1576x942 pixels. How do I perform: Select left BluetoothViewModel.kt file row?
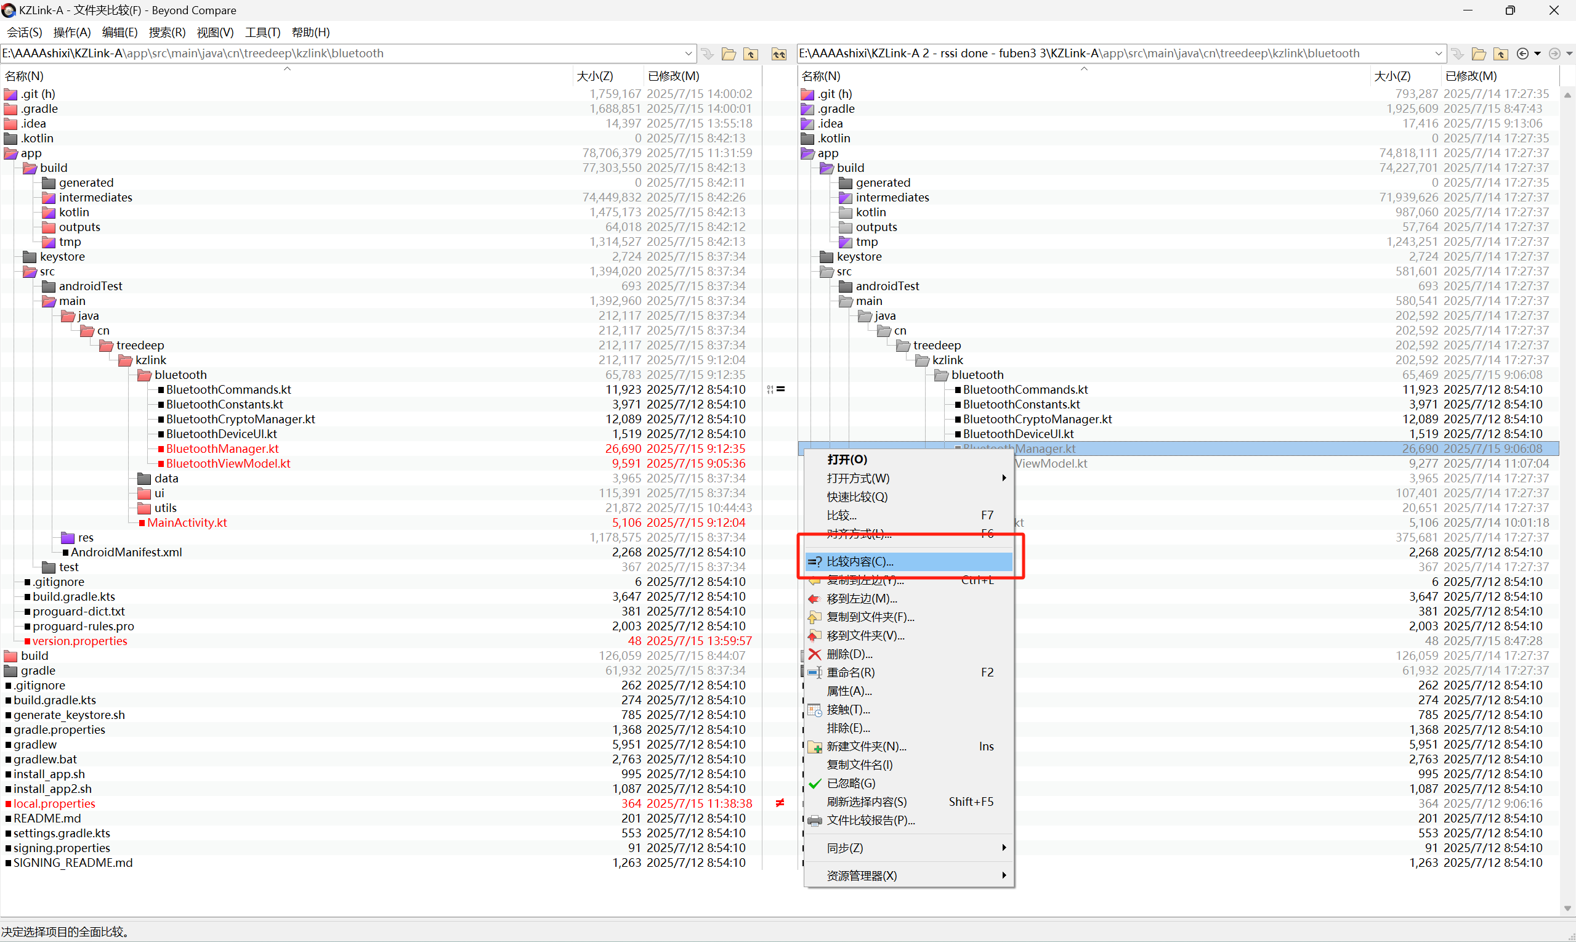[381, 463]
